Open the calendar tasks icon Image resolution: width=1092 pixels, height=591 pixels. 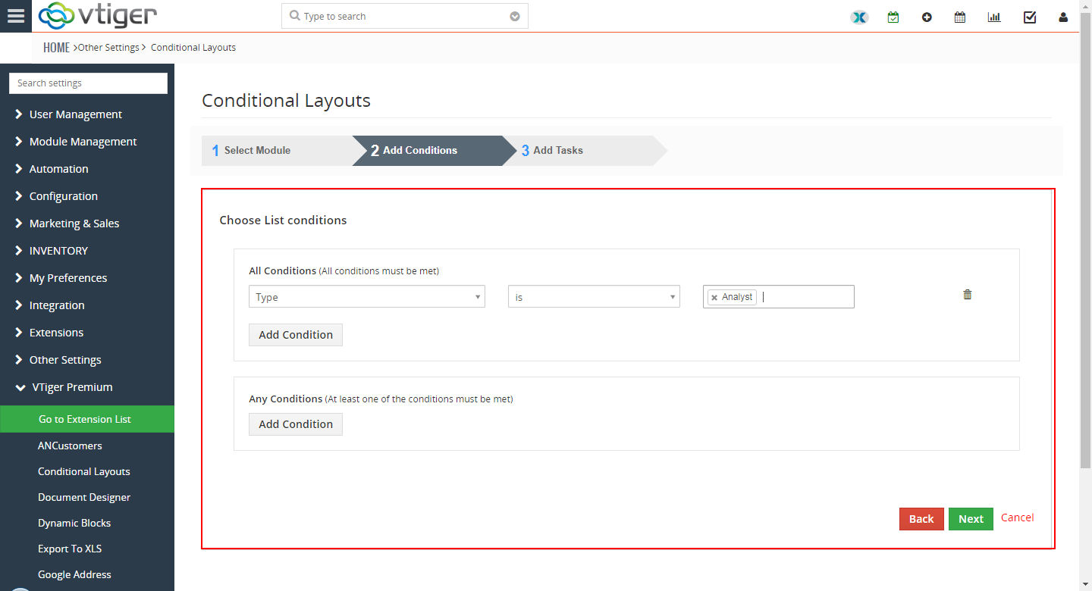(893, 17)
